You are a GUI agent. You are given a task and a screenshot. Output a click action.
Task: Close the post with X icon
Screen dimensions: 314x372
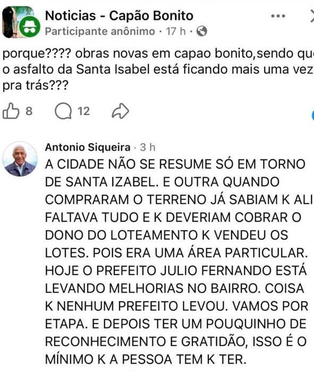click(312, 16)
